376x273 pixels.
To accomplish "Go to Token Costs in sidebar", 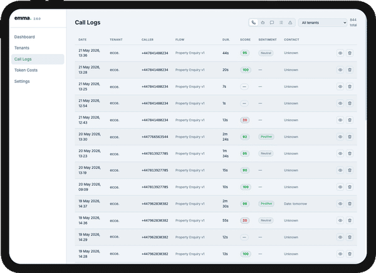I will (26, 70).
